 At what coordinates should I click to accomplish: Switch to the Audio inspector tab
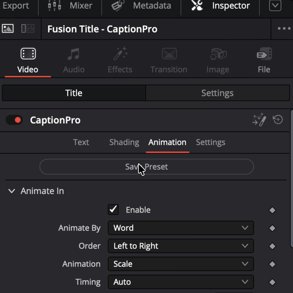(74, 61)
